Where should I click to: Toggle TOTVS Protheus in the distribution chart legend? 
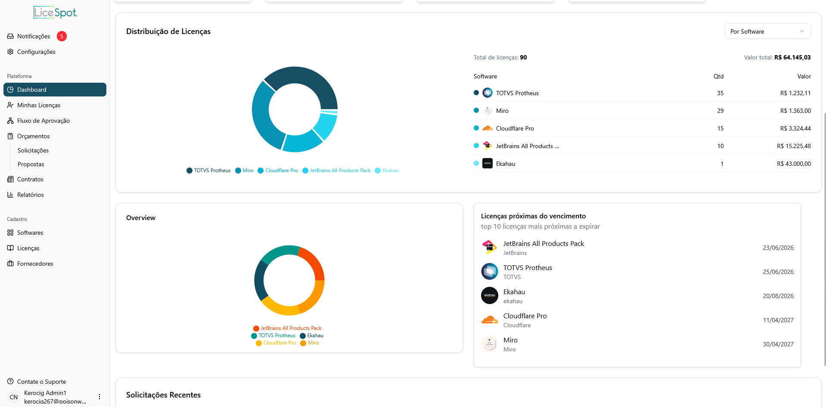click(x=208, y=171)
